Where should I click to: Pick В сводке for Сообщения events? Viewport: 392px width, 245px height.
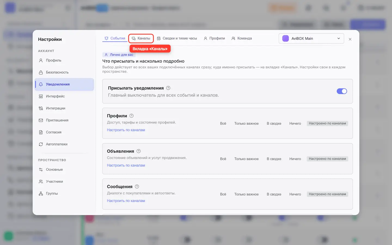pyautogui.click(x=274, y=194)
